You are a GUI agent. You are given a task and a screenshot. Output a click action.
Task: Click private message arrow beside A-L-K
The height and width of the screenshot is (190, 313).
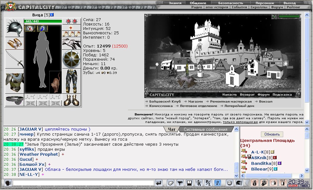coord(244,151)
